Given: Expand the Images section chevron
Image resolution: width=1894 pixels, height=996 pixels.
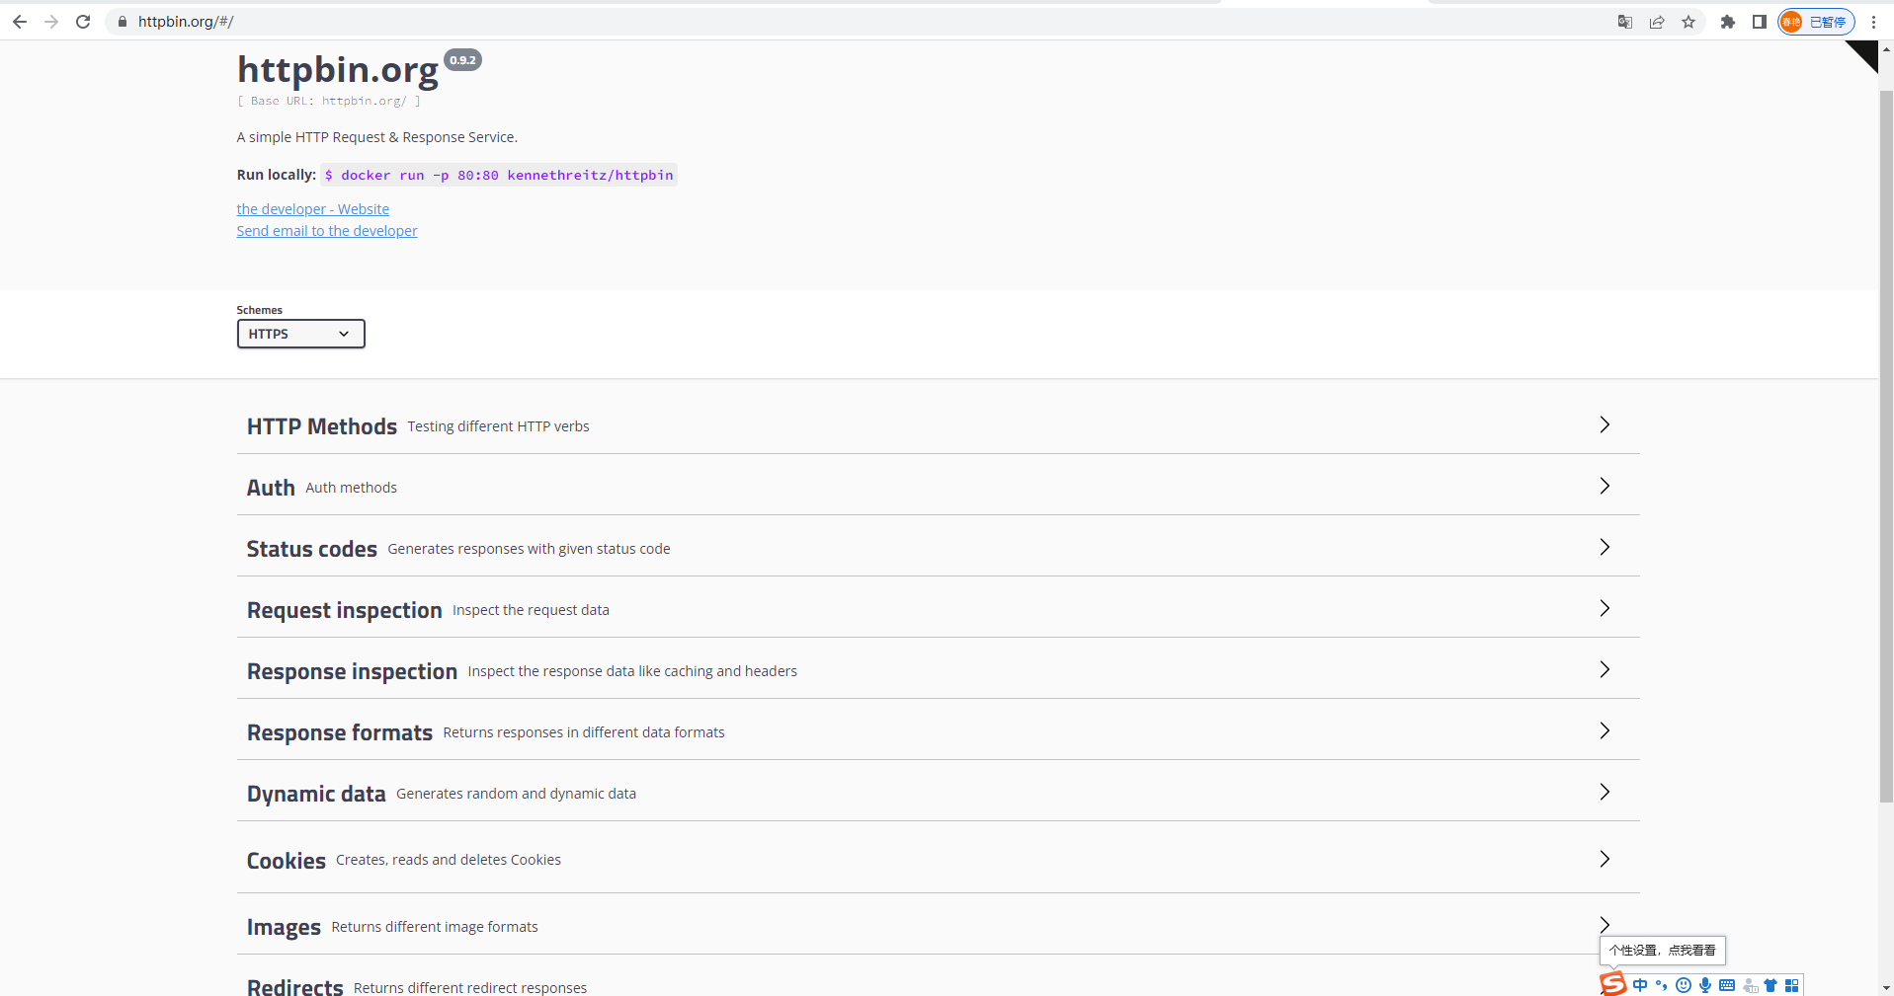Looking at the screenshot, I should pyautogui.click(x=1605, y=924).
